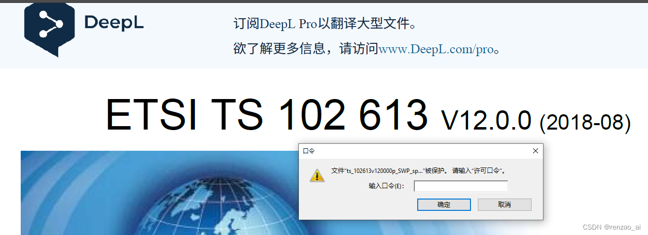Confirm with the 确定 button
This screenshot has width=648, height=235.
[x=444, y=204]
